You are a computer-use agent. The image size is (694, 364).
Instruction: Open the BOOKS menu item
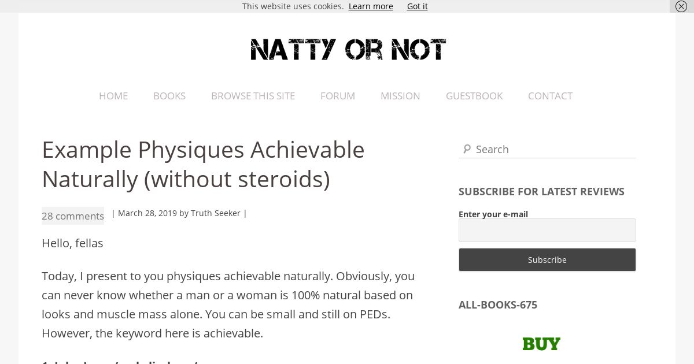[169, 96]
